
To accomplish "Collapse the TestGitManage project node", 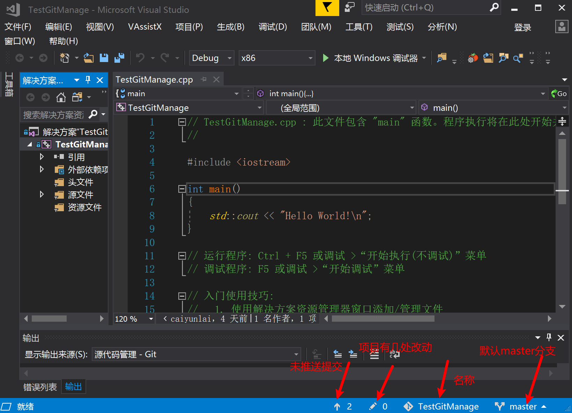I will (x=29, y=144).
